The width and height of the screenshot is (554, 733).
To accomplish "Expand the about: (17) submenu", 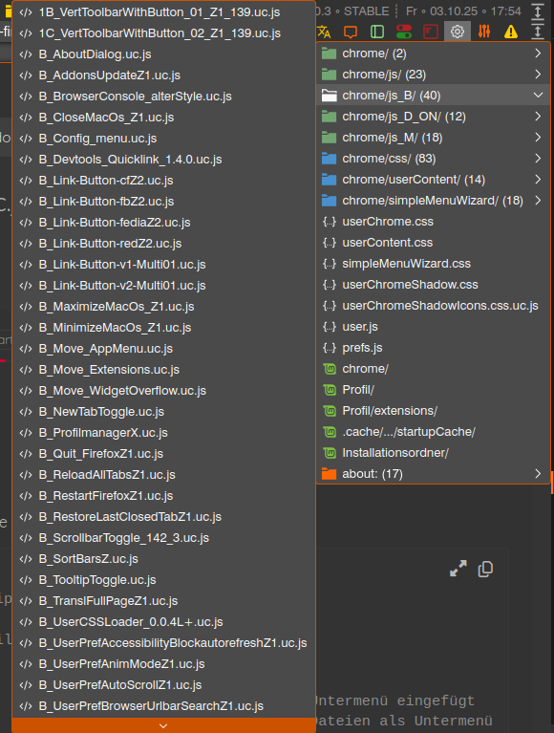I will (x=433, y=474).
